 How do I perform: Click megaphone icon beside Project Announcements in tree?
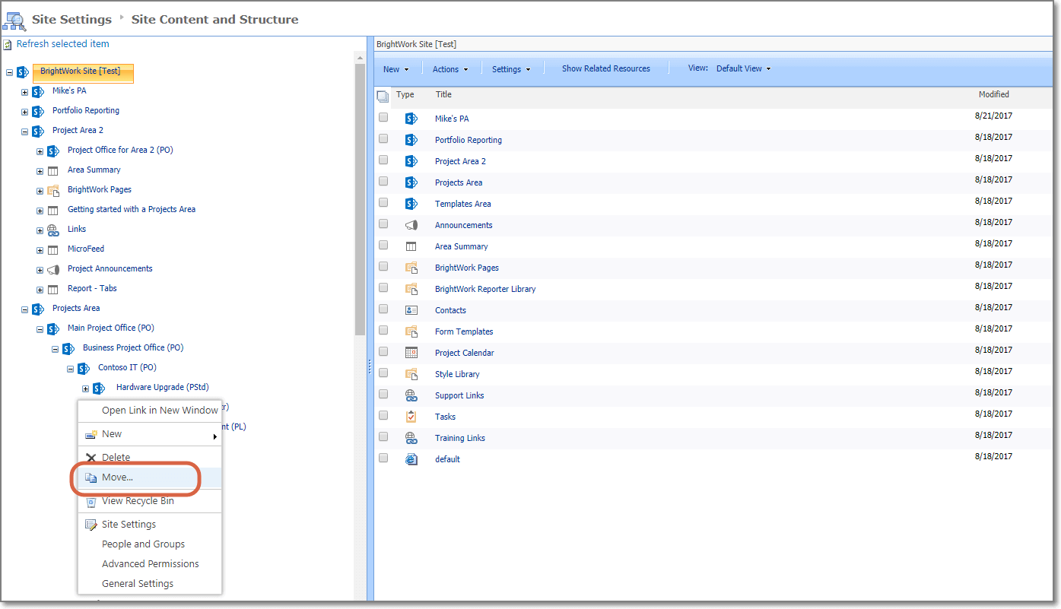(53, 269)
